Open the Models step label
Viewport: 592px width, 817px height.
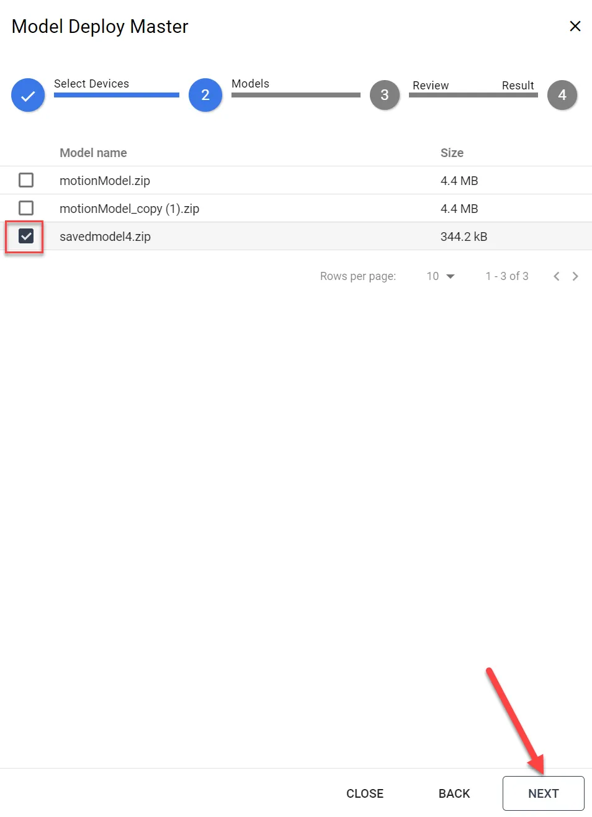[250, 84]
